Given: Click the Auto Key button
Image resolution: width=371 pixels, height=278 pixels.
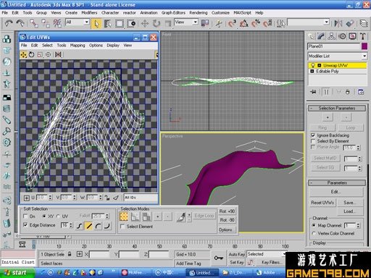Looking at the screenshot, I should [x=236, y=254].
